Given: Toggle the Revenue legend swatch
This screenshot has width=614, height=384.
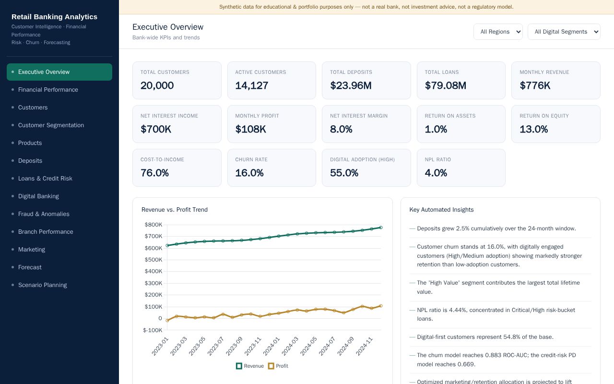Looking at the screenshot, I should tap(239, 366).
